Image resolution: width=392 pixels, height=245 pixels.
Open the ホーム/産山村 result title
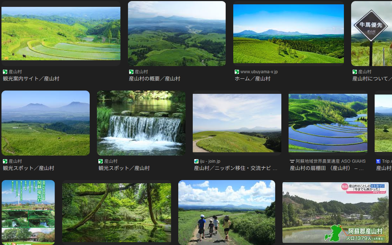click(x=252, y=79)
